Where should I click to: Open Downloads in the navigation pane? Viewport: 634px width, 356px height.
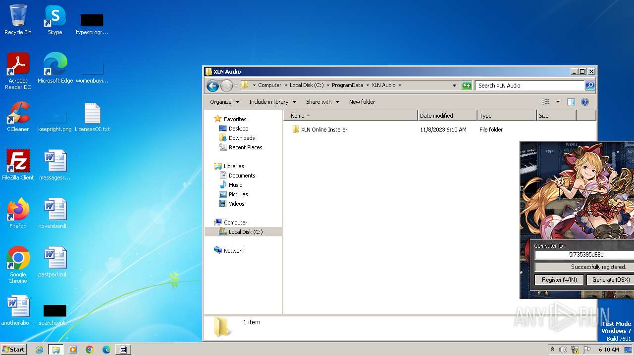tap(242, 138)
